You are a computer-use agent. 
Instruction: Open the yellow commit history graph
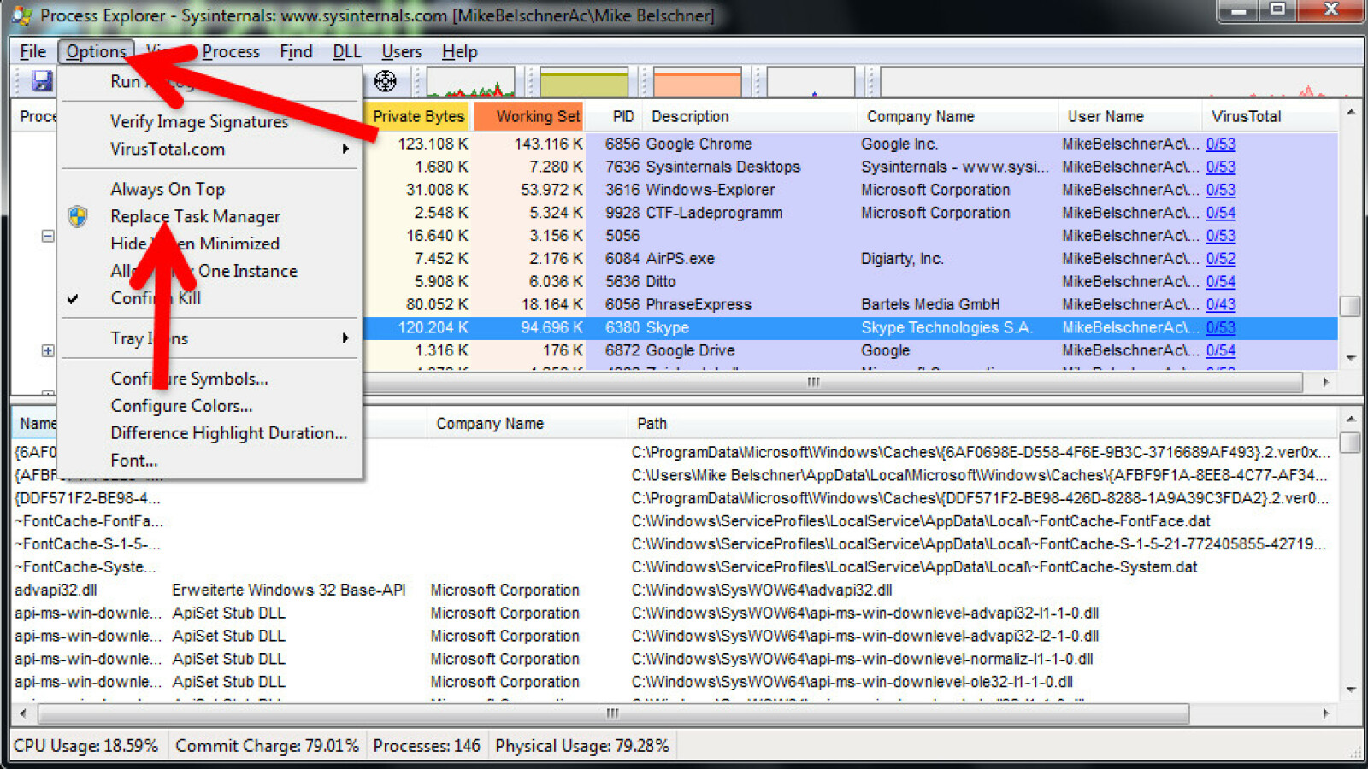584,82
